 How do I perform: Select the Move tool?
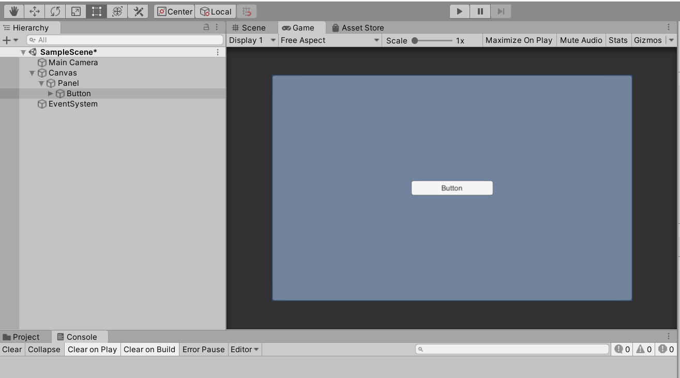point(35,11)
